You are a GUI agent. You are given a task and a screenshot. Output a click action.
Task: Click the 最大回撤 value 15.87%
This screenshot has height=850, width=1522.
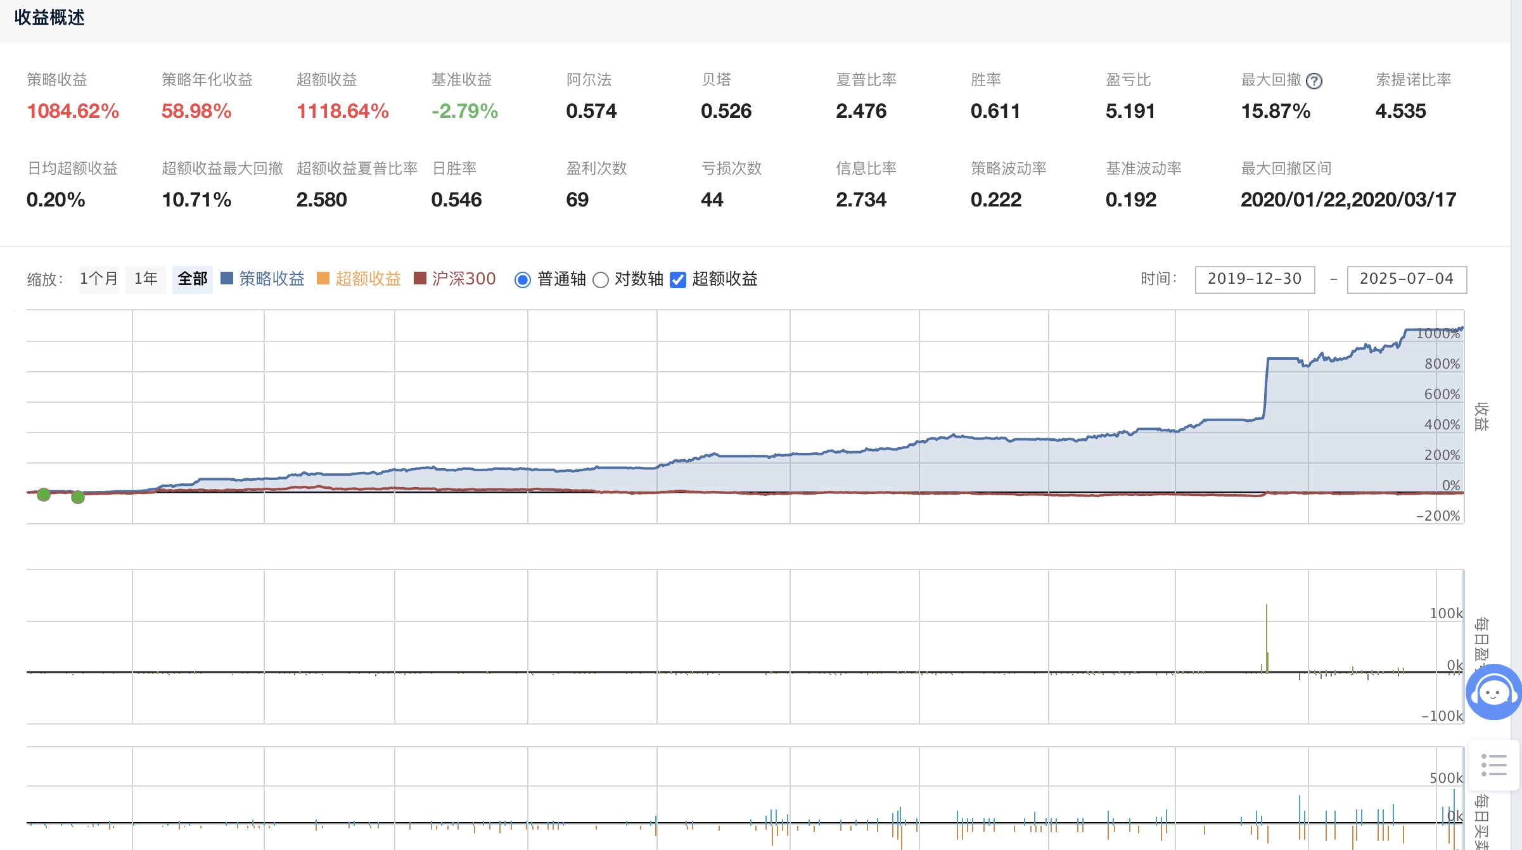pos(1276,111)
